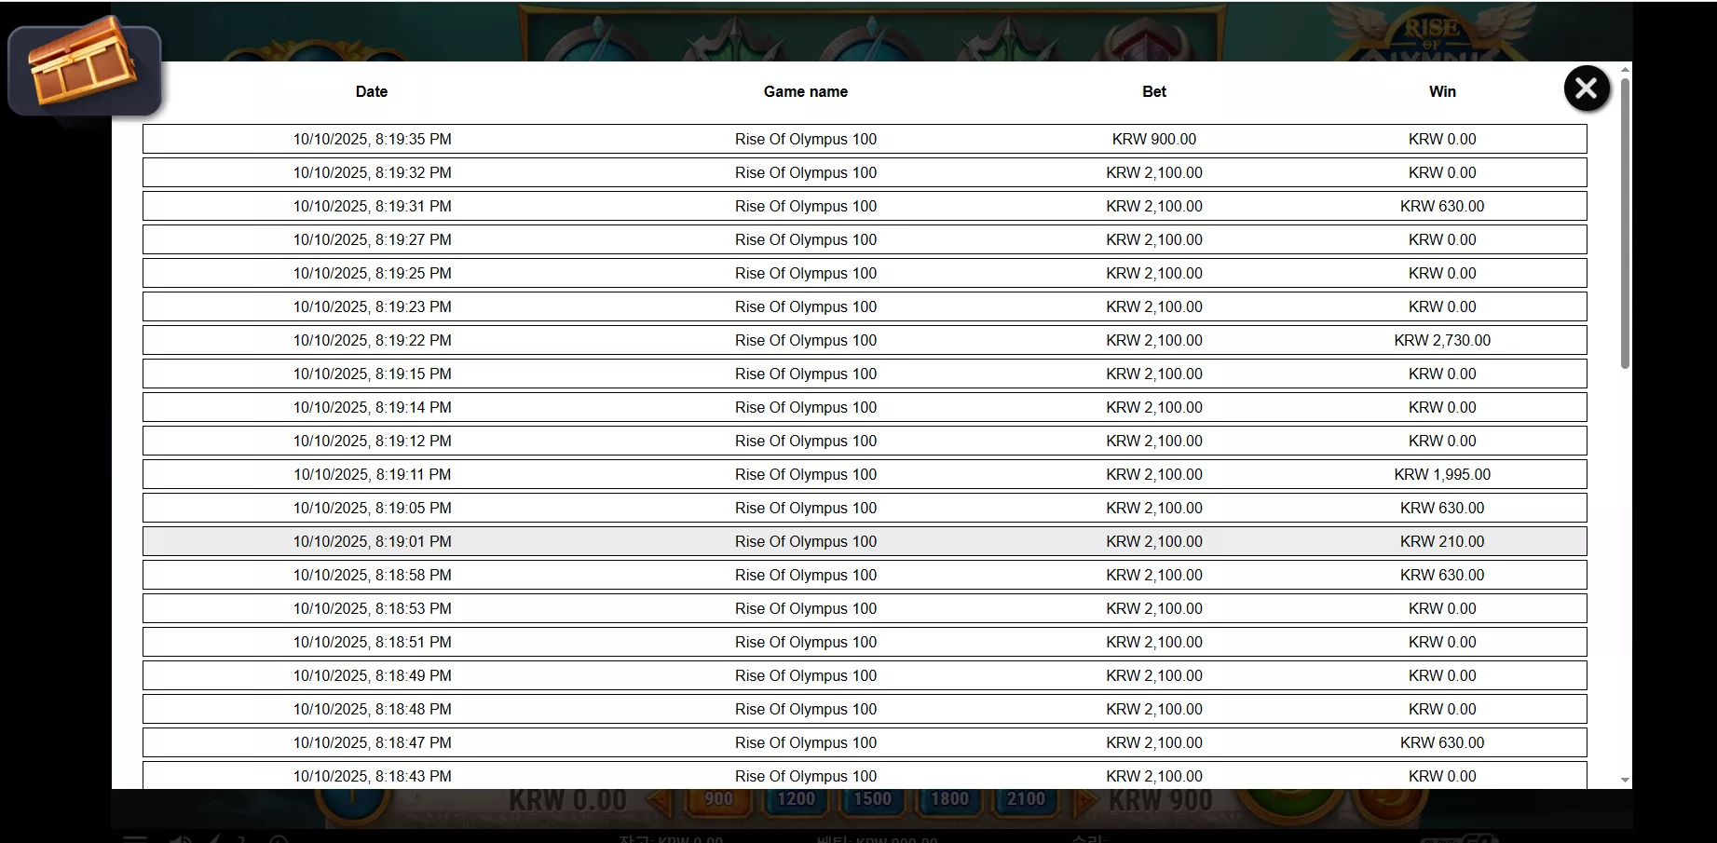This screenshot has width=1717, height=843.
Task: Click the scroll-up arrow of the history list
Action: 1626,70
